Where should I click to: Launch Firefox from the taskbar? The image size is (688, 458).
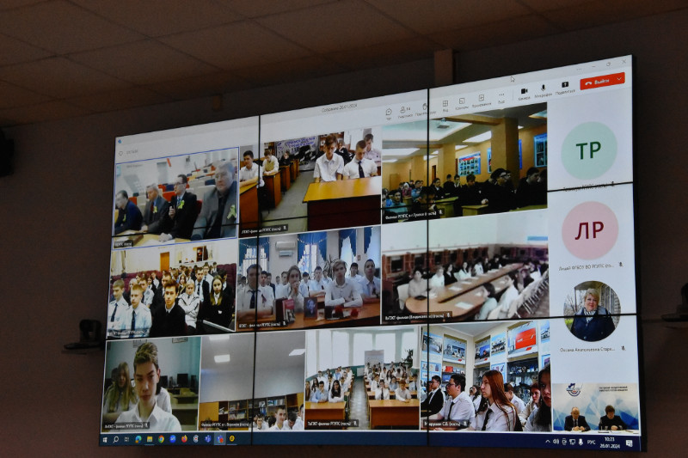click(183, 439)
